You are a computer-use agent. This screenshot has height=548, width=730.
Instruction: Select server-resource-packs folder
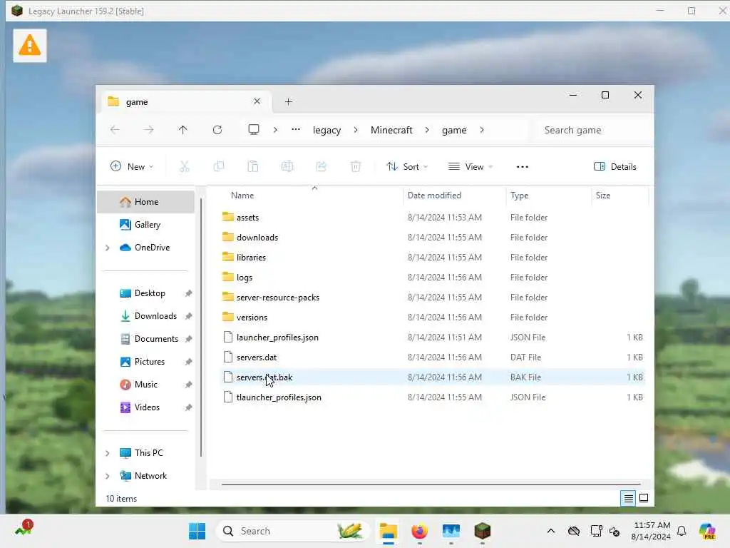[432, 298]
